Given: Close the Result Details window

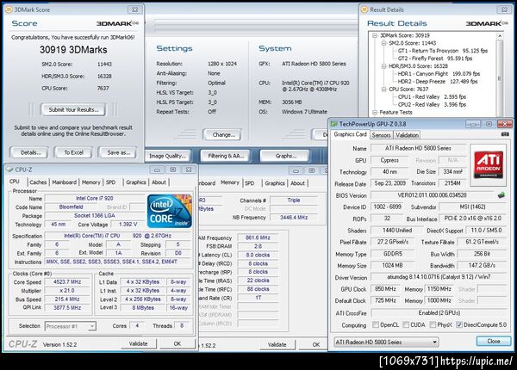Looking at the screenshot, I should [x=505, y=9].
